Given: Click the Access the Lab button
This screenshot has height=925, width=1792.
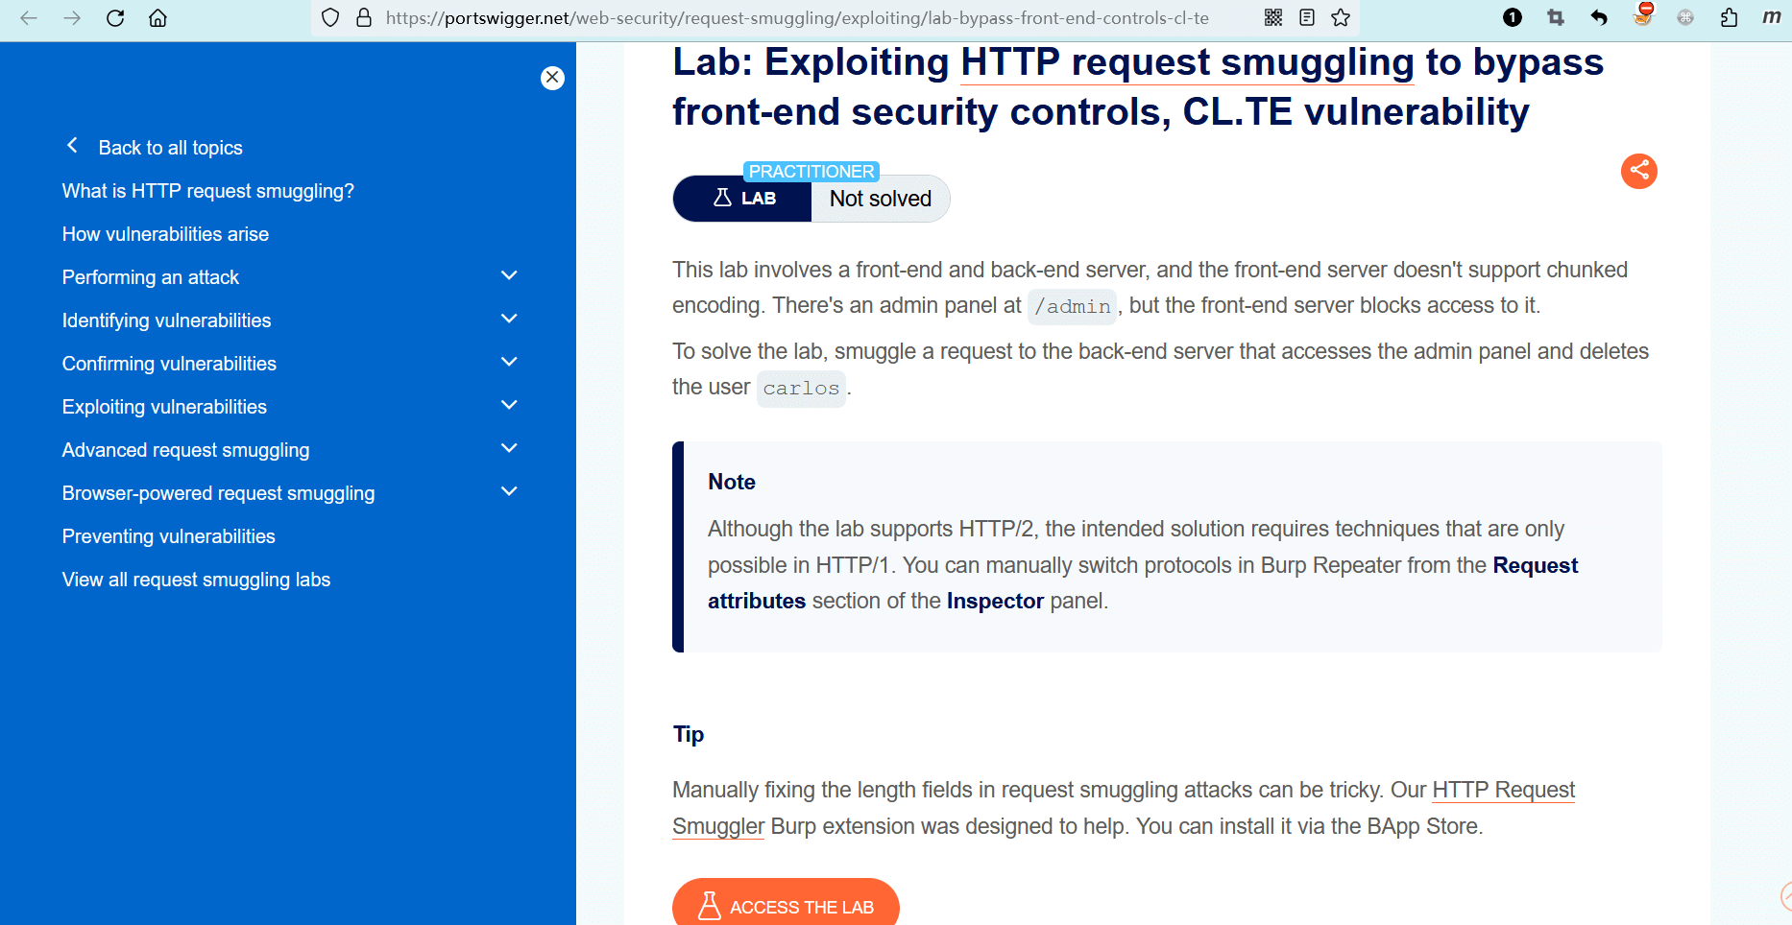Looking at the screenshot, I should click(x=786, y=906).
